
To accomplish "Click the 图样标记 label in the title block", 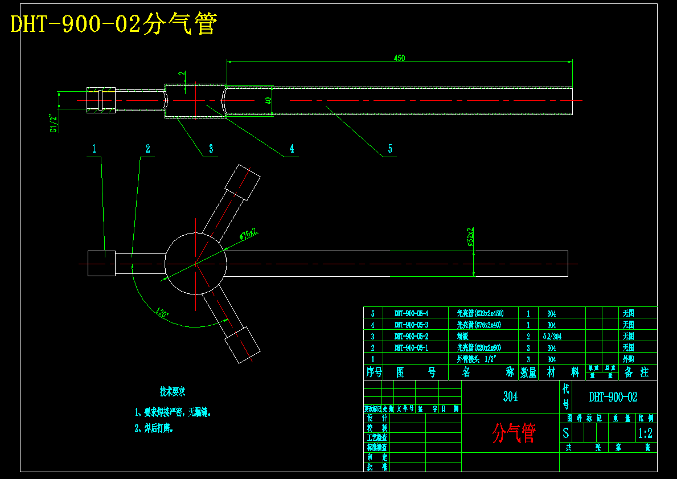I will 584,418.
